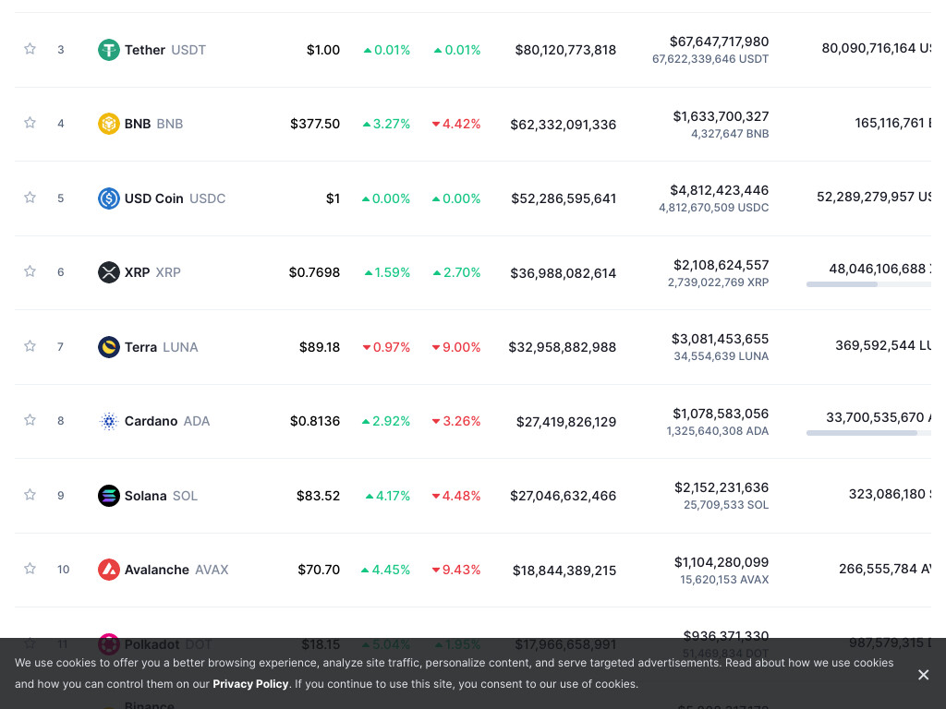Click Cardano price $0.8136
The image size is (946, 709).
315,421
